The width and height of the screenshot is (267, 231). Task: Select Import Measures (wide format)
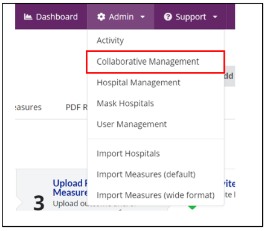(156, 195)
